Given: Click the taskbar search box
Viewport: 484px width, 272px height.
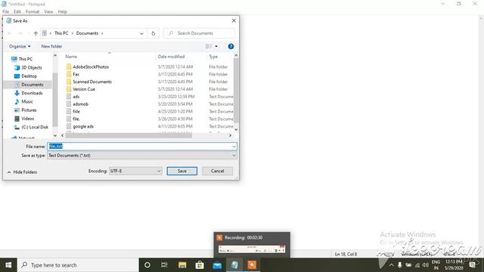Looking at the screenshot, I should (x=78, y=265).
